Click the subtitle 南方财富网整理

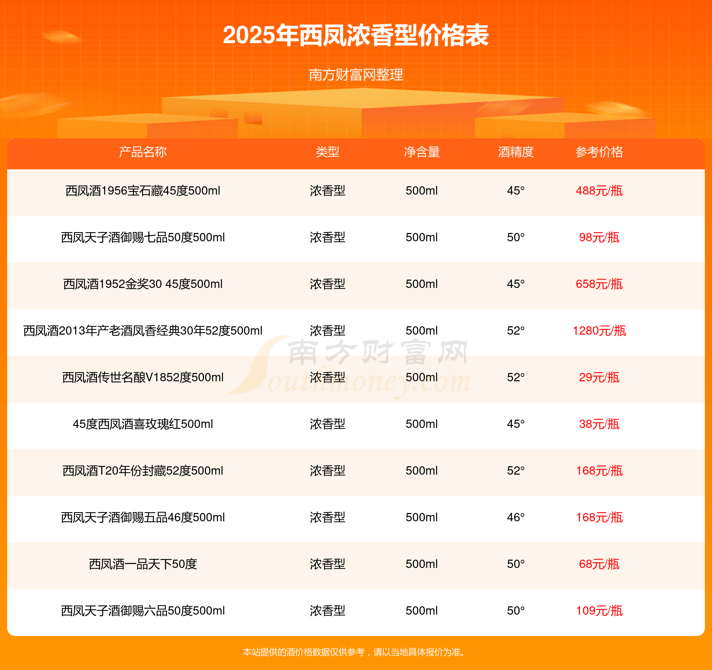[x=356, y=75]
